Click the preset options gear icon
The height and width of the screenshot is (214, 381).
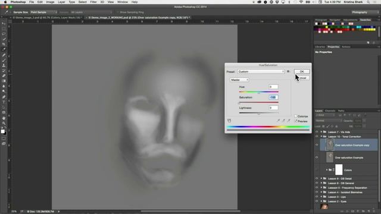click(x=288, y=71)
